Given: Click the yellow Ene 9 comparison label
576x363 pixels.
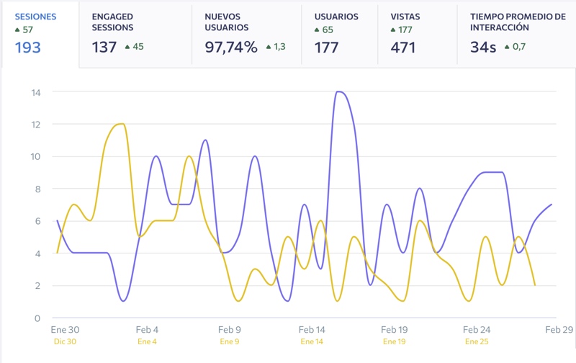Looking at the screenshot, I should click(229, 341).
